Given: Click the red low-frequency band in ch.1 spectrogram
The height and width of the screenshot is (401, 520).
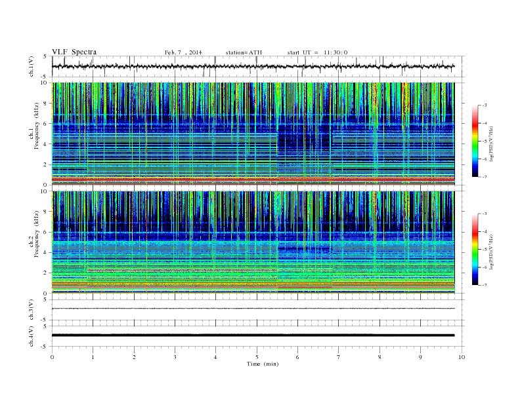Looking at the screenshot, I should (253, 180).
